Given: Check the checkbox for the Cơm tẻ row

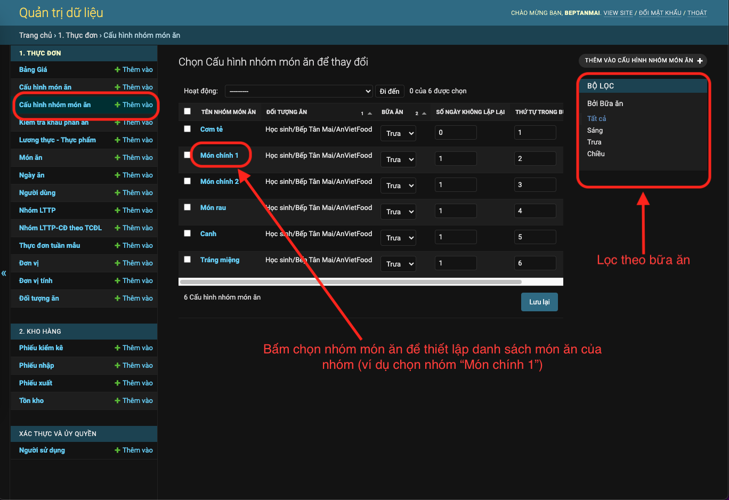Looking at the screenshot, I should [187, 128].
